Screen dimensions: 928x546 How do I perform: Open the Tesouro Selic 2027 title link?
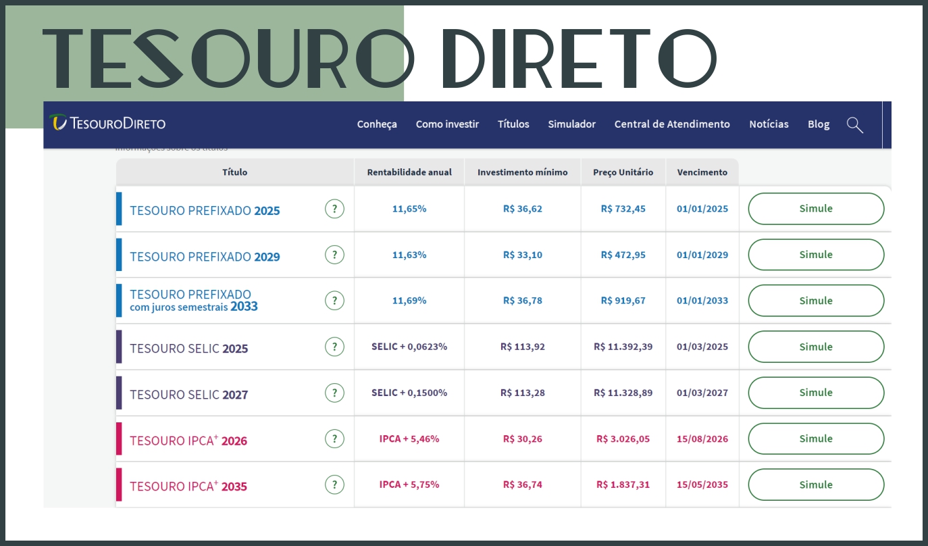[189, 395]
